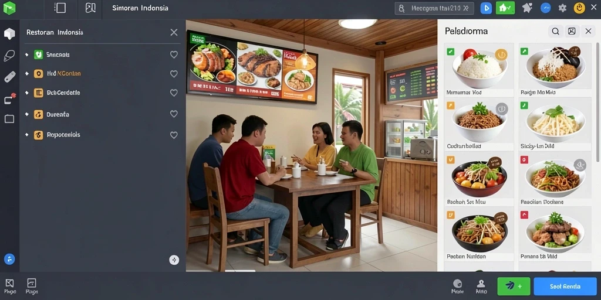Expand the Dcb Cerdetle tree item
Viewport: 601px width, 300px height.
click(26, 93)
